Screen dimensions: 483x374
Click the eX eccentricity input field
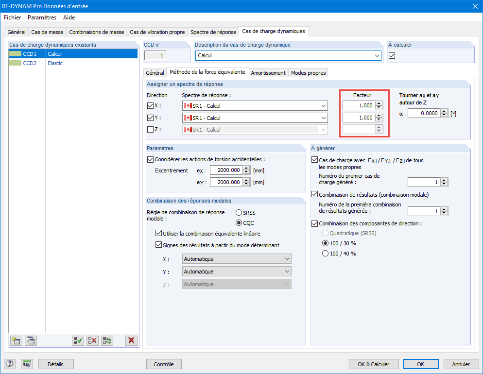coord(226,170)
